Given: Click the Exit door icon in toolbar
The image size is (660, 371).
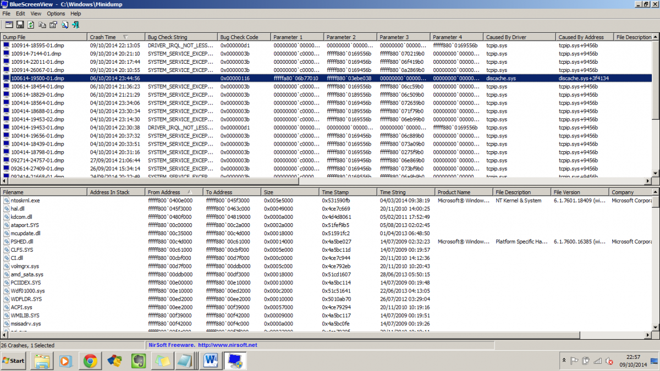Looking at the screenshot, I should coord(76,25).
